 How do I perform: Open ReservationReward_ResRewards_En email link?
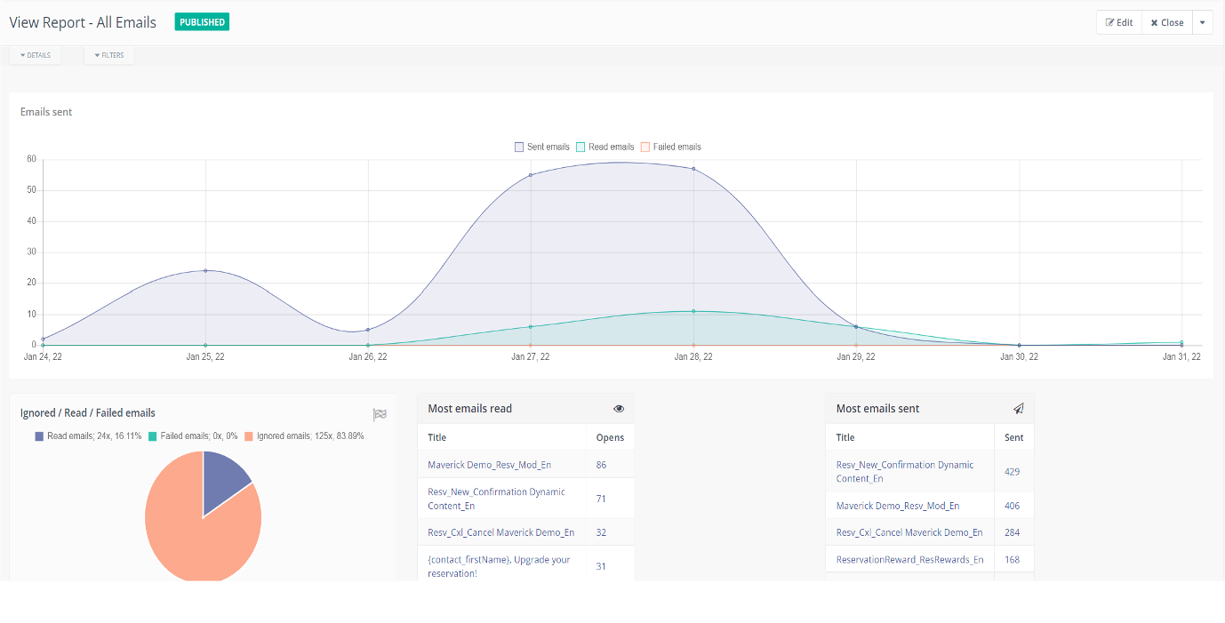click(x=909, y=560)
